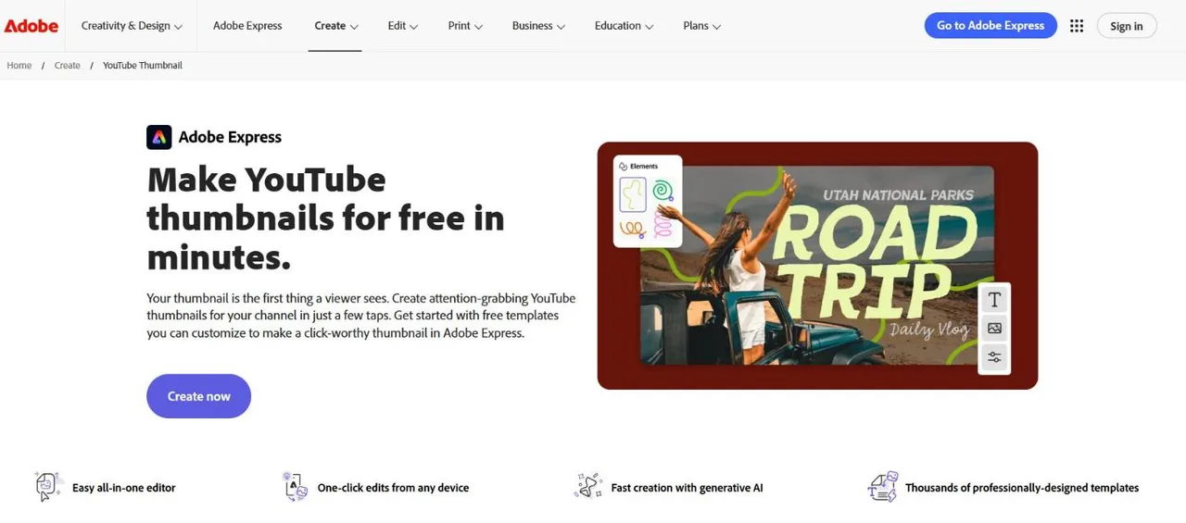Click the Adobe logo
This screenshot has height=523, width=1186.
tap(32, 26)
